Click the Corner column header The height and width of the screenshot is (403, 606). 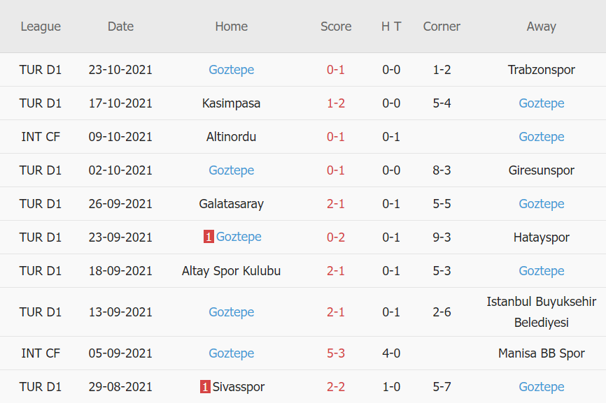click(442, 27)
